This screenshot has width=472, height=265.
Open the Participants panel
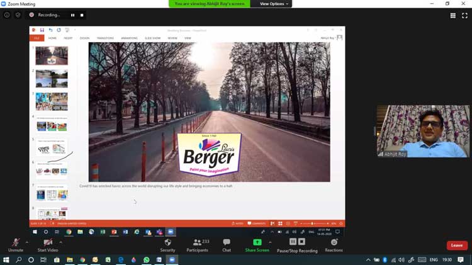click(198, 245)
